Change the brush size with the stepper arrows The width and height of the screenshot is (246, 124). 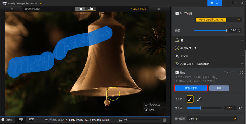[x=235, y=108]
